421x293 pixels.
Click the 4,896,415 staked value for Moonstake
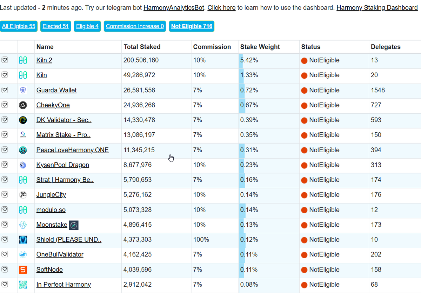click(x=138, y=225)
